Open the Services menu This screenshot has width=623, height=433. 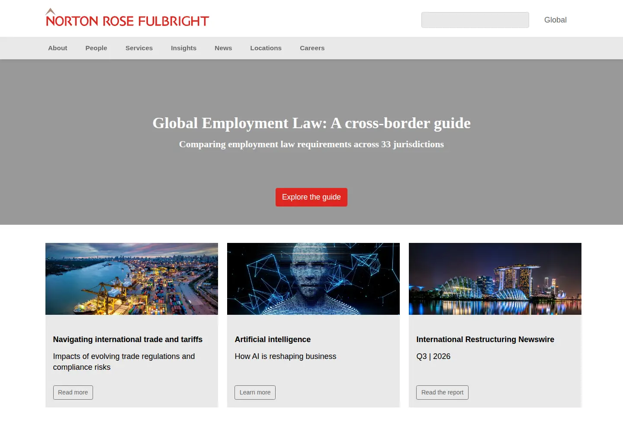pyautogui.click(x=139, y=48)
